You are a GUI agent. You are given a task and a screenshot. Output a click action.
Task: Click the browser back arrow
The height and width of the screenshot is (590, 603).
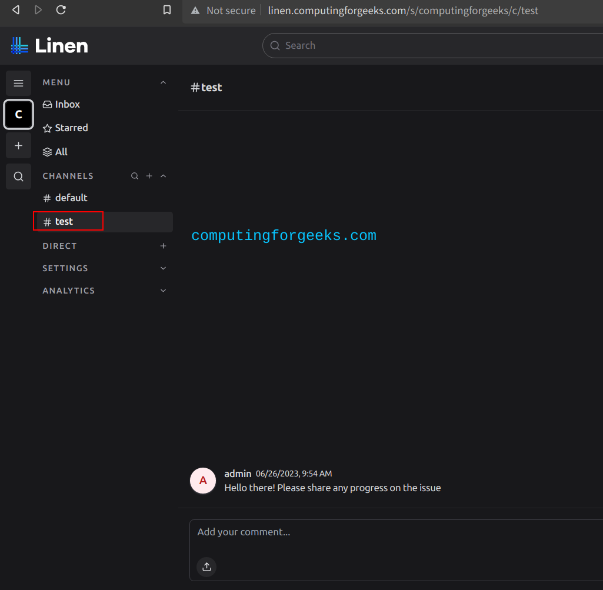point(16,10)
